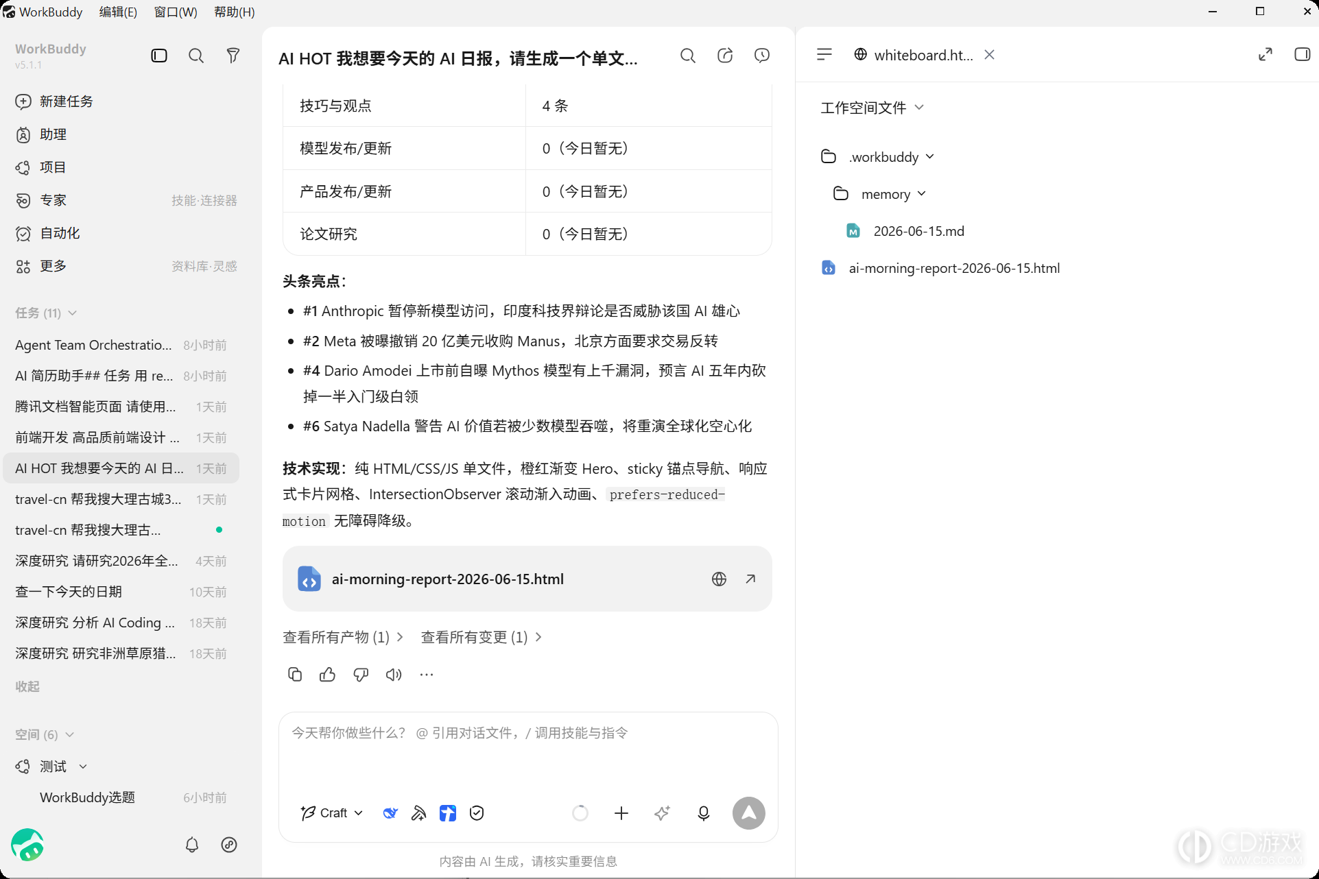Open the report file with arrow icon
Viewport: 1319px width, 879px height.
pos(750,579)
